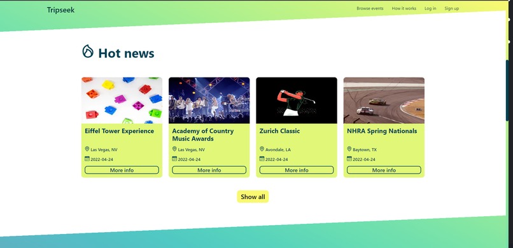Open NHRA Spring Nationals race track image
This screenshot has height=248, width=513.
(x=384, y=100)
